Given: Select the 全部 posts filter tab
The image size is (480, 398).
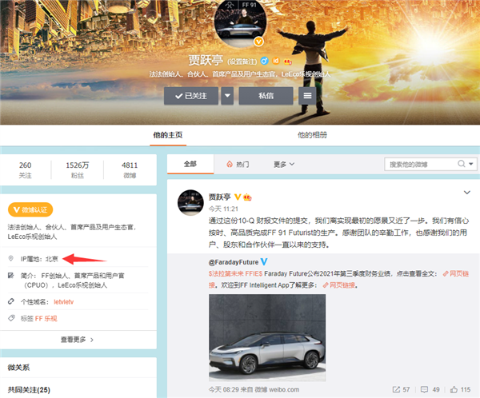Looking at the screenshot, I should 190,165.
